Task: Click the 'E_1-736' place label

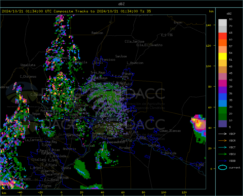Action: (167, 35)
